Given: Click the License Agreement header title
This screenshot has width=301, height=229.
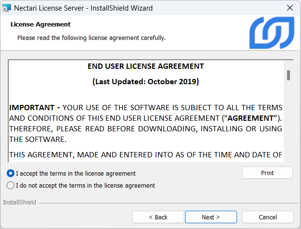Looking at the screenshot, I should coord(40,24).
